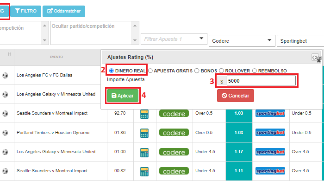This screenshot has height=181, width=324.
Task: Open the Sportingbet bookmaker dropdown
Action: tap(300, 41)
